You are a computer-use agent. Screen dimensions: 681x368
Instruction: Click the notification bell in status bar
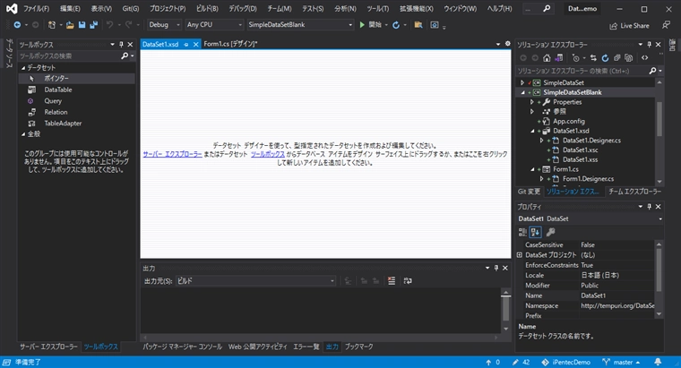658,362
